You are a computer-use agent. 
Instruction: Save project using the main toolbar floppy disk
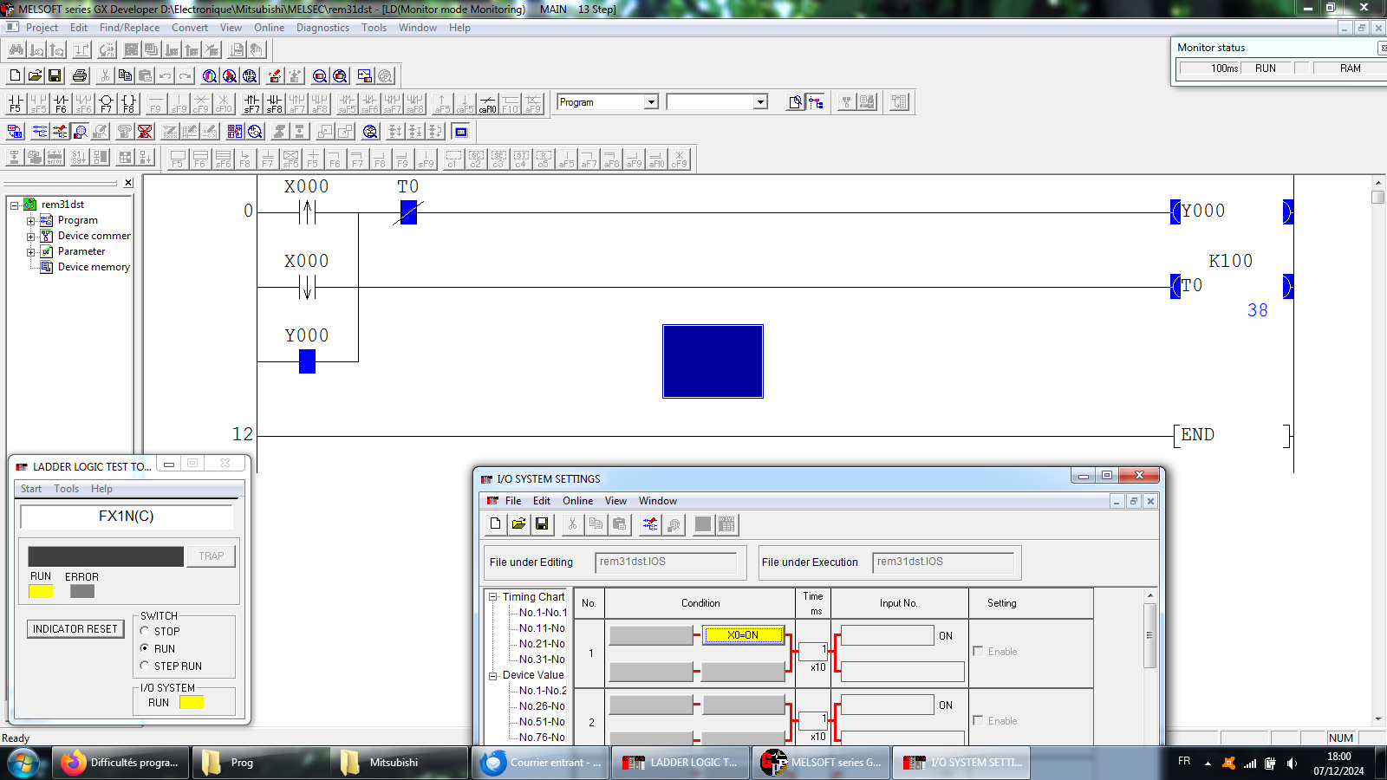point(55,76)
